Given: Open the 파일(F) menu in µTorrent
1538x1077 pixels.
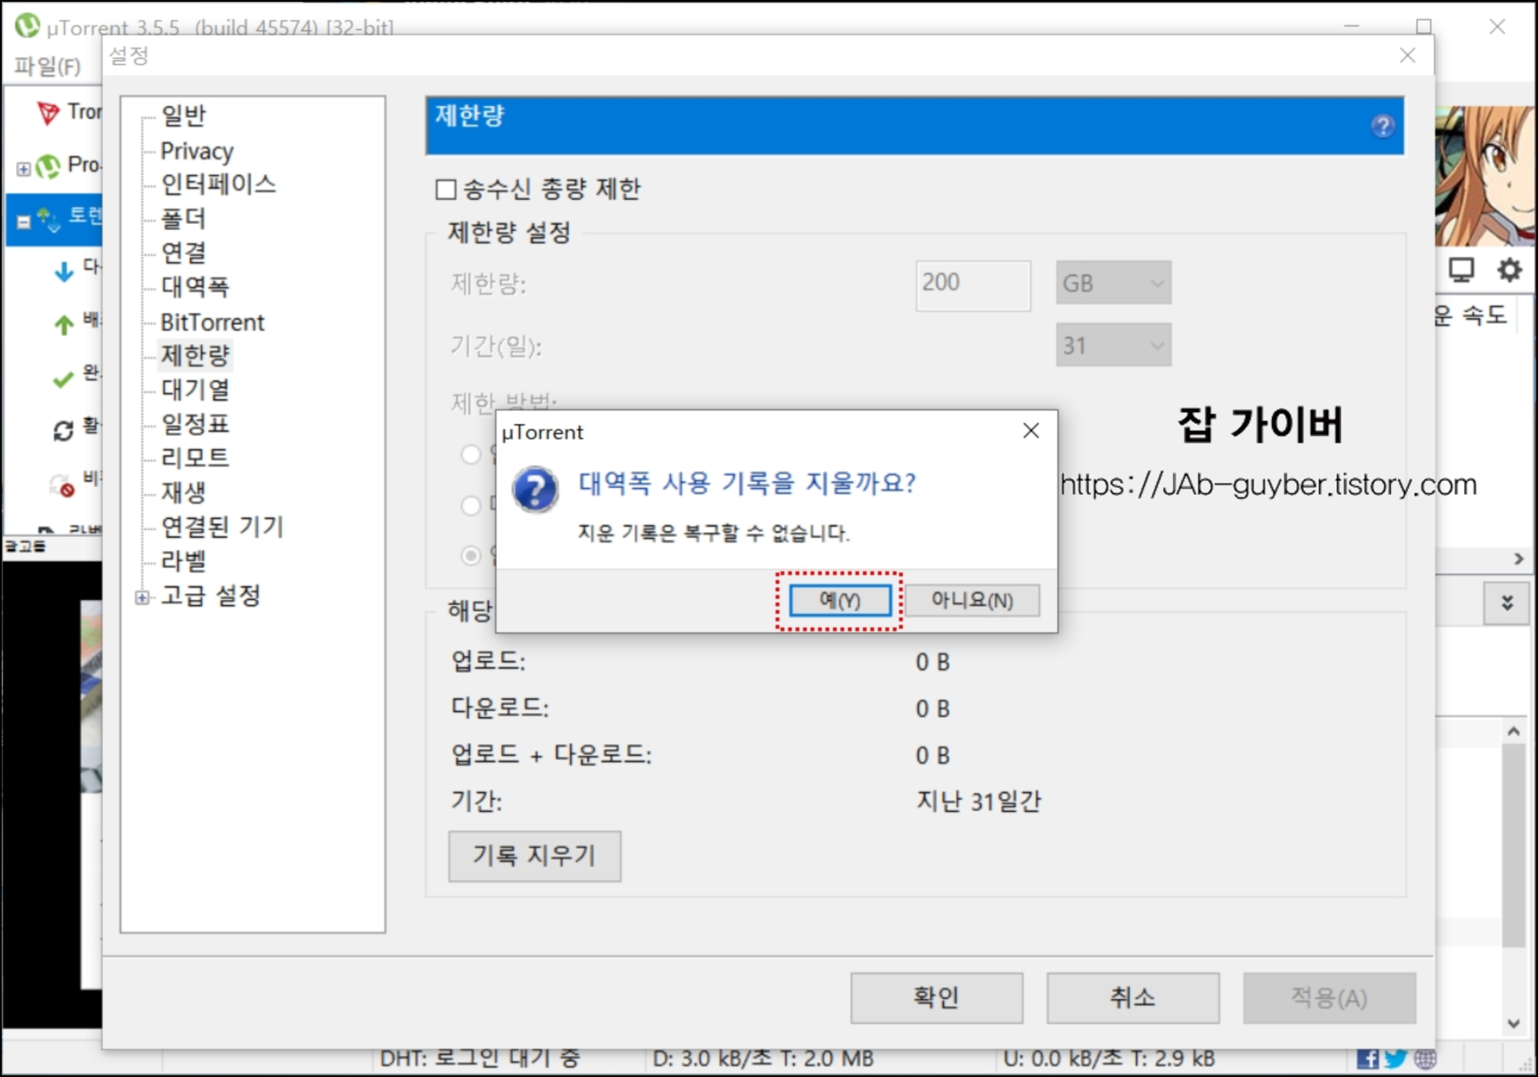Looking at the screenshot, I should (47, 66).
